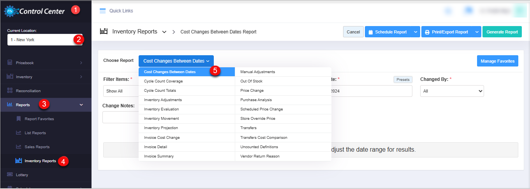Click the Lottery icon in sidebar
The height and width of the screenshot is (189, 530).
click(10, 175)
